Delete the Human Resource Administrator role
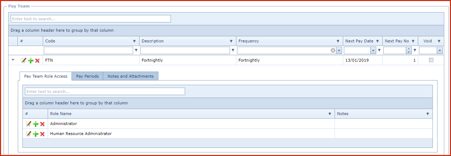 click(42, 134)
